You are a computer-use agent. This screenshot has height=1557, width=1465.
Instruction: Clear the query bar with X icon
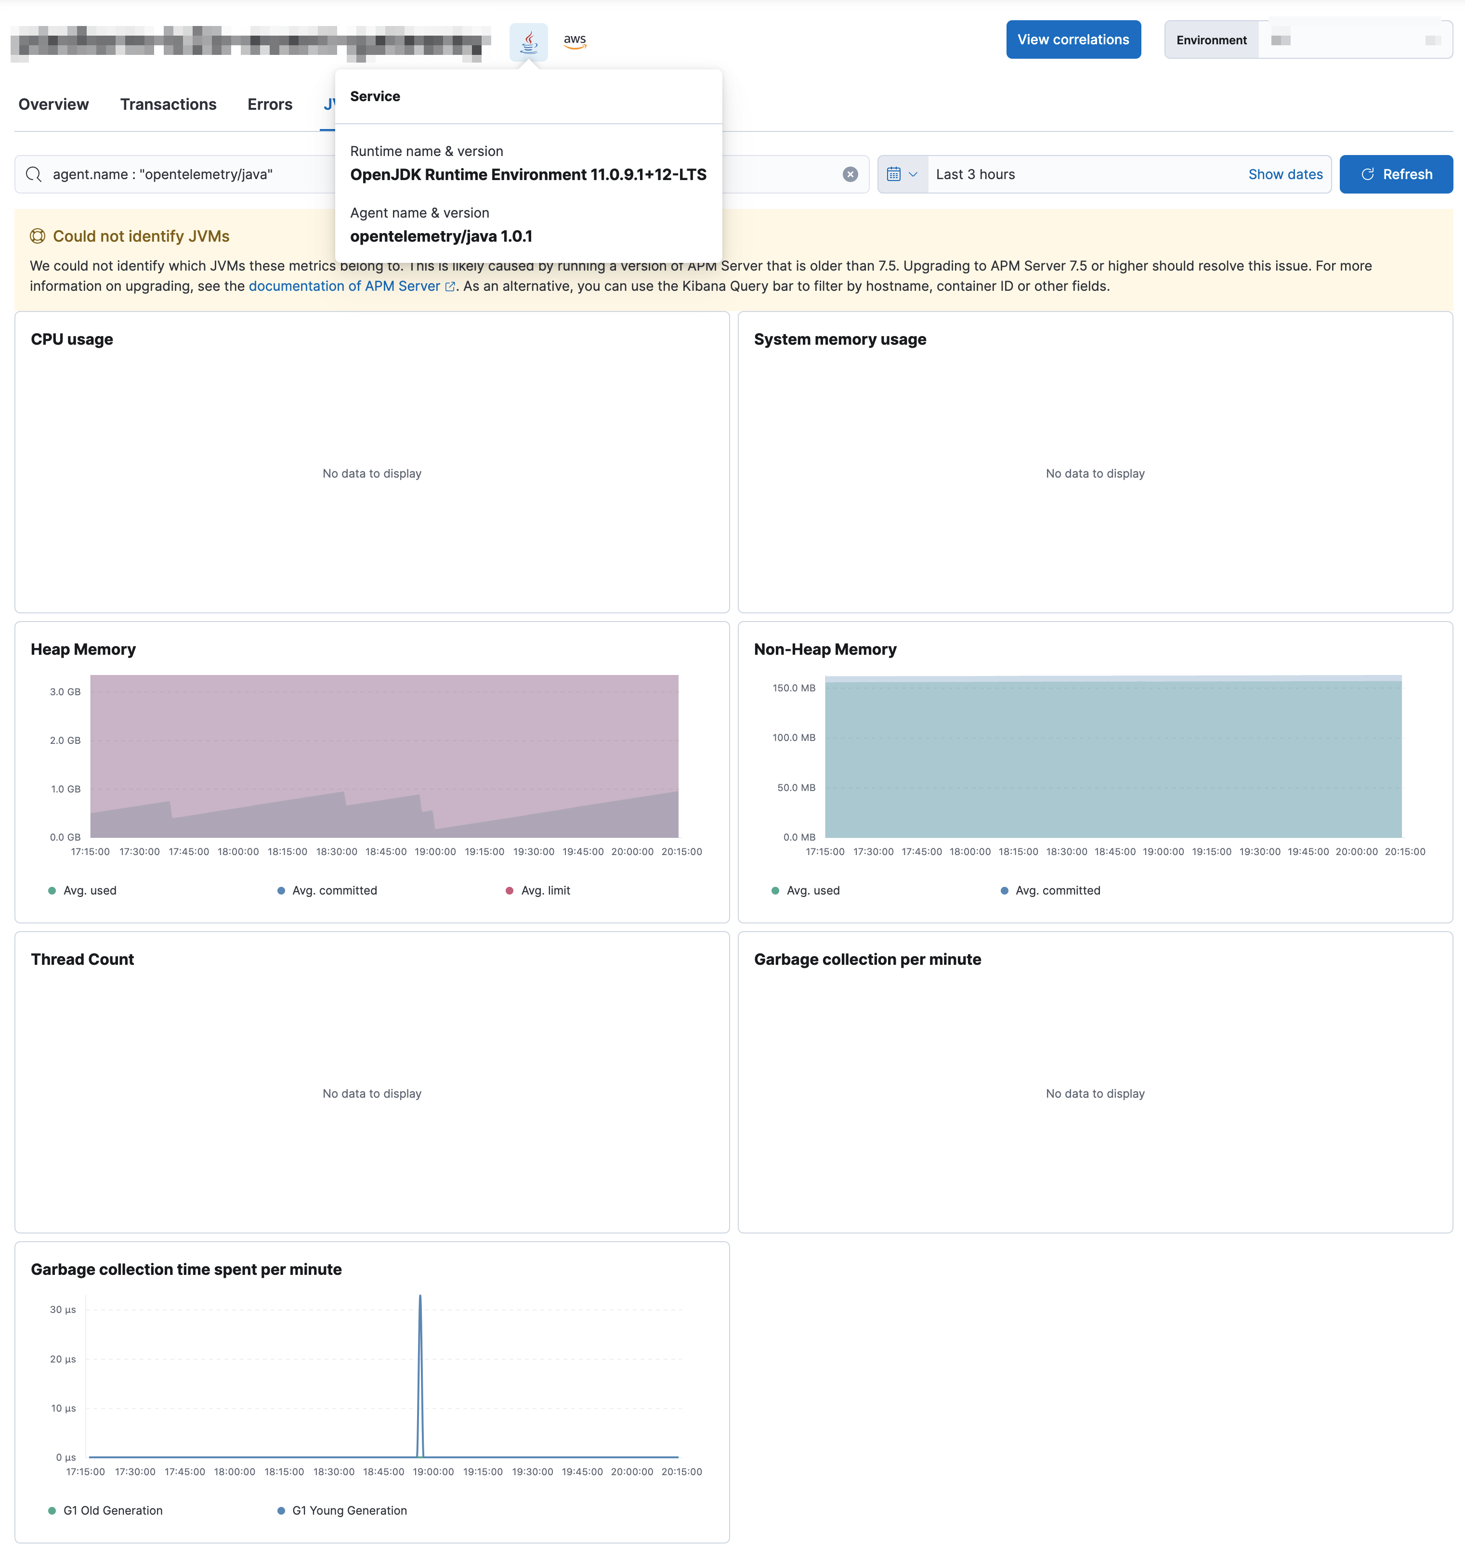(850, 175)
